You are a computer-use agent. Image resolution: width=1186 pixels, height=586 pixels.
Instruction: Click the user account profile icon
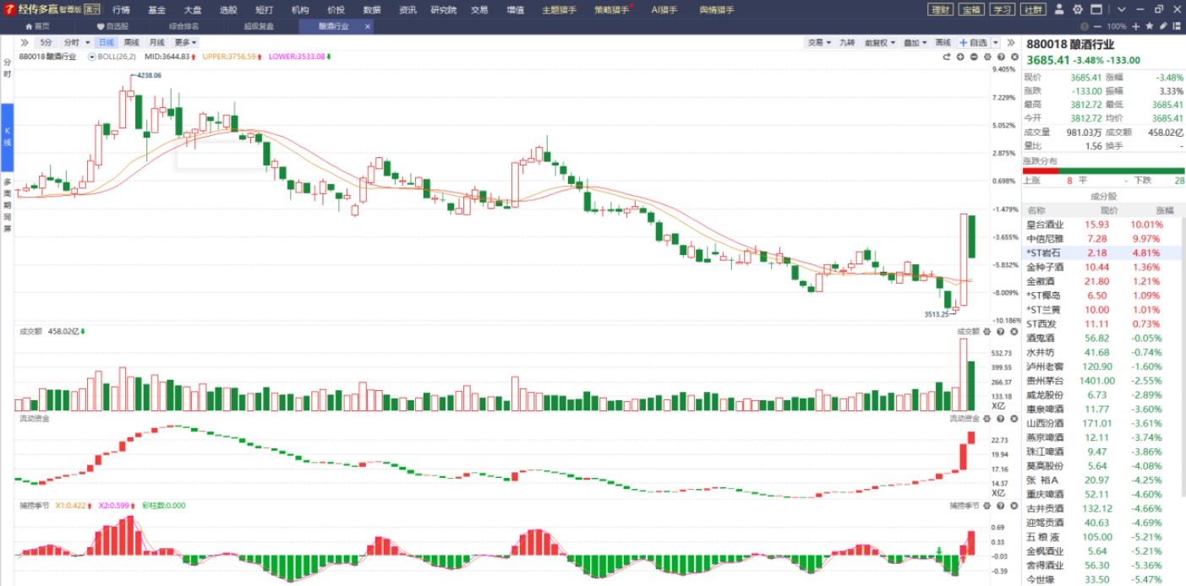1060,9
